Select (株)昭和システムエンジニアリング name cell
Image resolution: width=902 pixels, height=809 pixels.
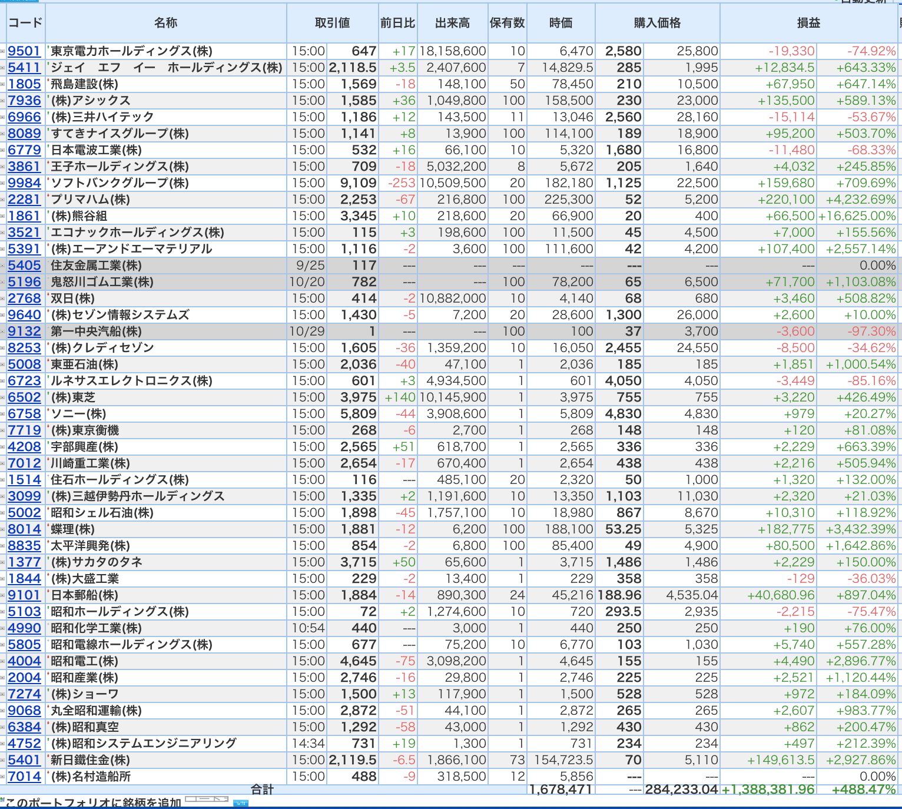[x=166, y=744]
